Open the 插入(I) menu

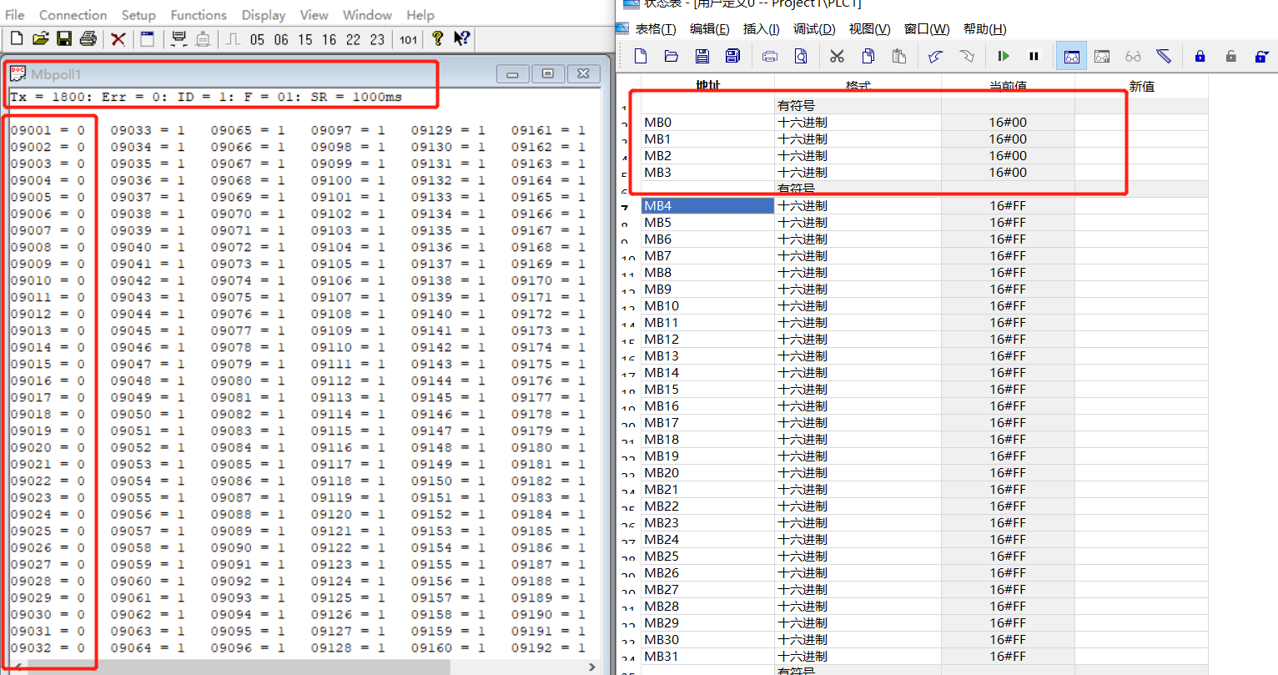pos(761,29)
